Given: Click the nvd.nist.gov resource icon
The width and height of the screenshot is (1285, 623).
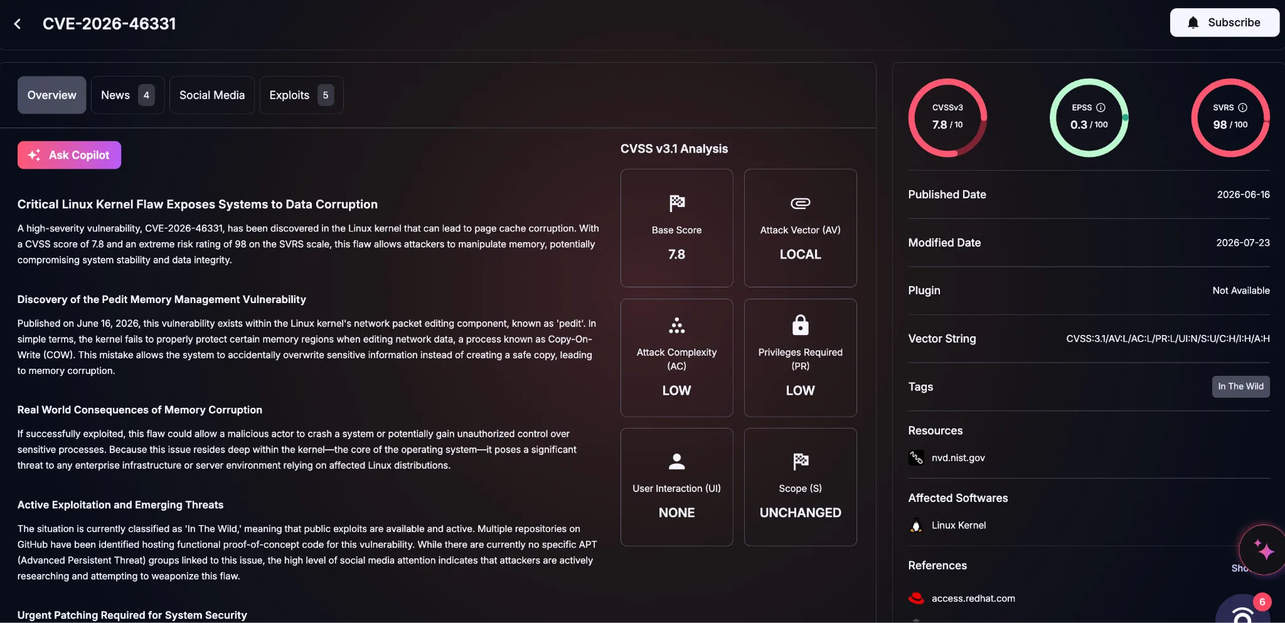Looking at the screenshot, I should point(916,458).
